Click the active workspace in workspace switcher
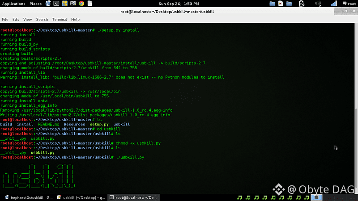358x201 pixels. coord(316,197)
